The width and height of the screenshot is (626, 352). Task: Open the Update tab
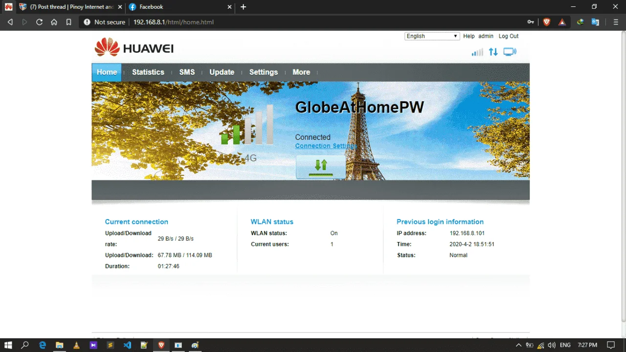222,72
